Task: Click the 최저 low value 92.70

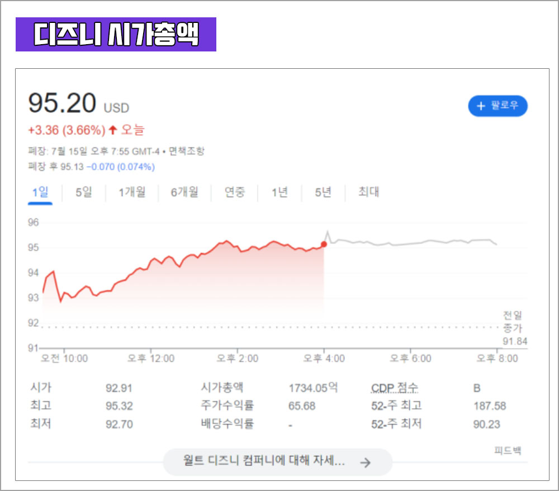Action: pyautogui.click(x=119, y=424)
